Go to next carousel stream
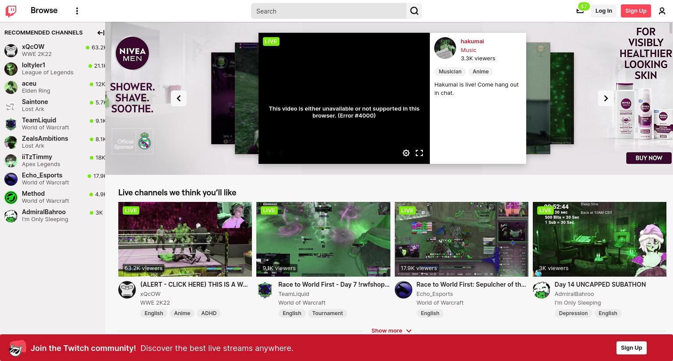Image resolution: width=673 pixels, height=361 pixels. (x=606, y=98)
